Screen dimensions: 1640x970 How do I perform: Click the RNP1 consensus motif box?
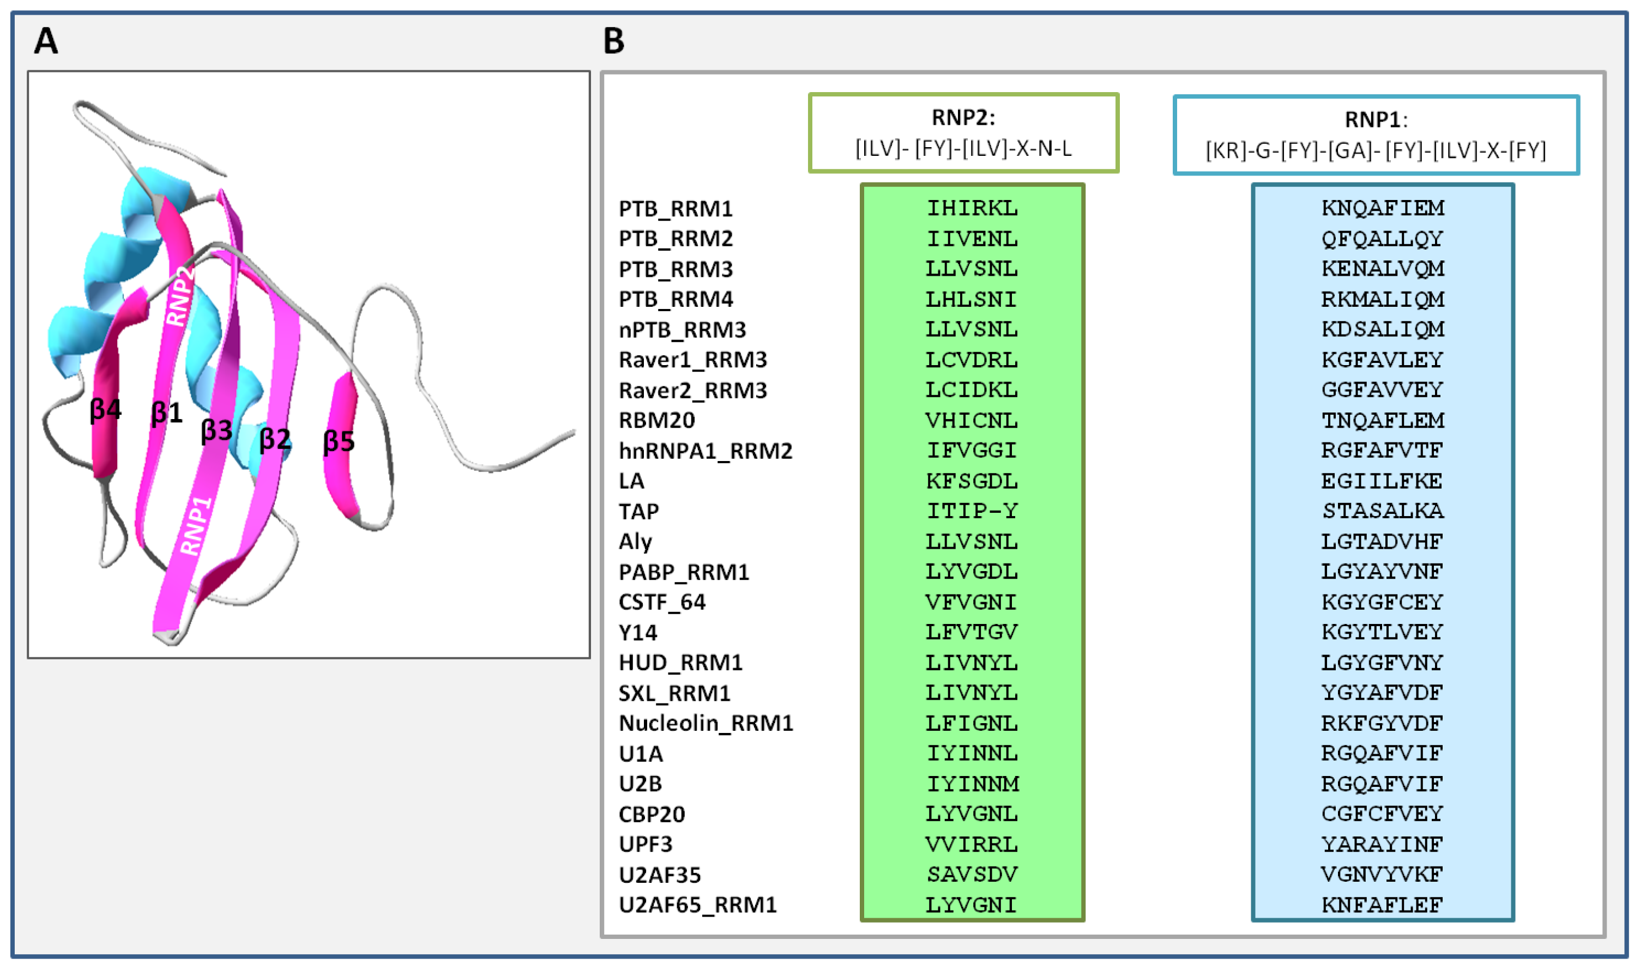point(1376,135)
